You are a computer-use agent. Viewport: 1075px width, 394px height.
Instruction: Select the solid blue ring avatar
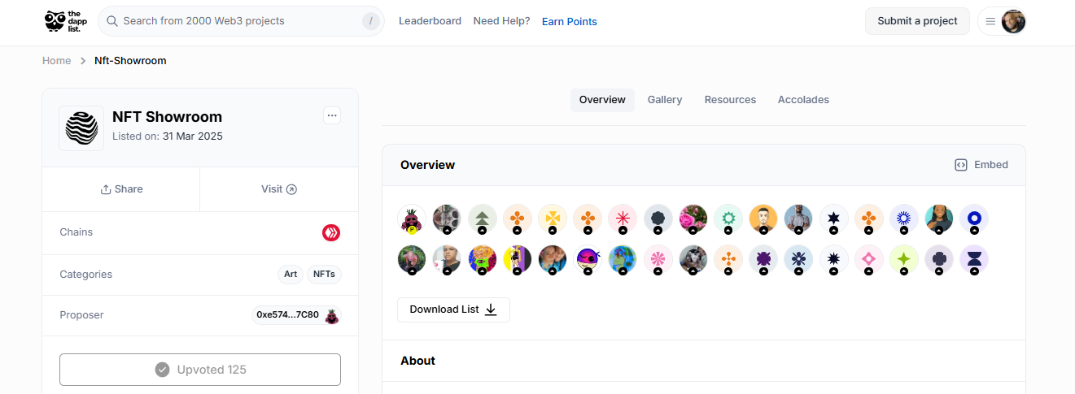pyautogui.click(x=974, y=219)
